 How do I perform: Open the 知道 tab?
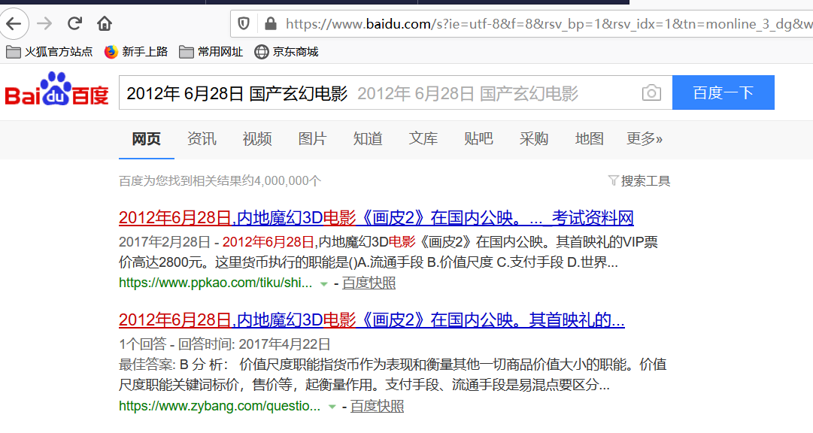[368, 139]
